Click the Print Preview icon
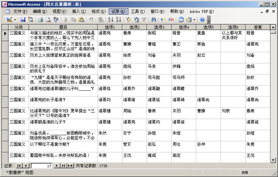The image size is (278, 177). click(x=48, y=19)
